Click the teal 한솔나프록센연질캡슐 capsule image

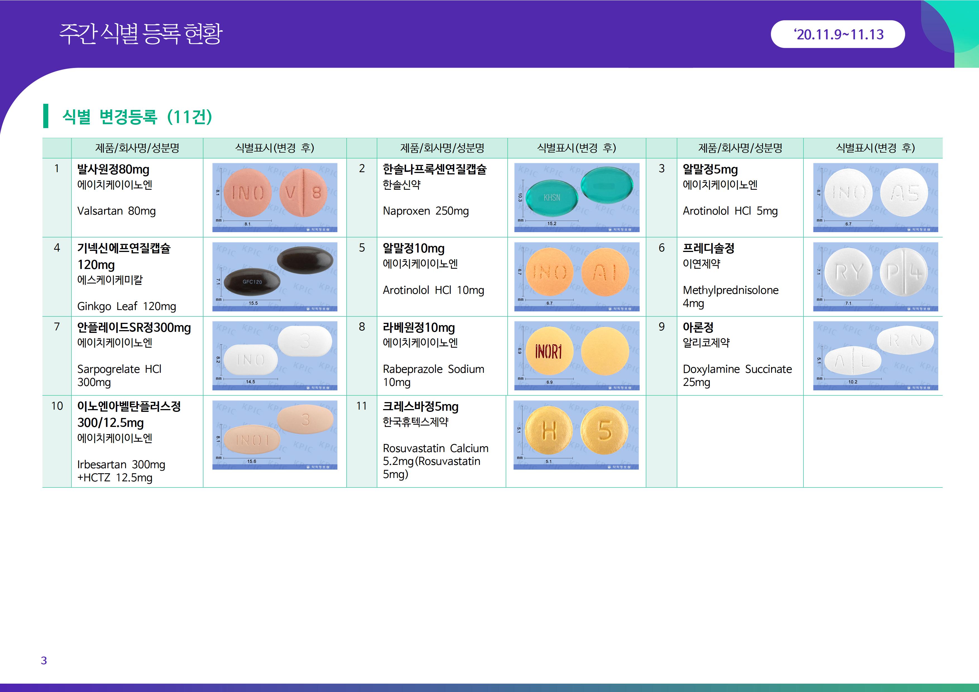click(x=577, y=197)
